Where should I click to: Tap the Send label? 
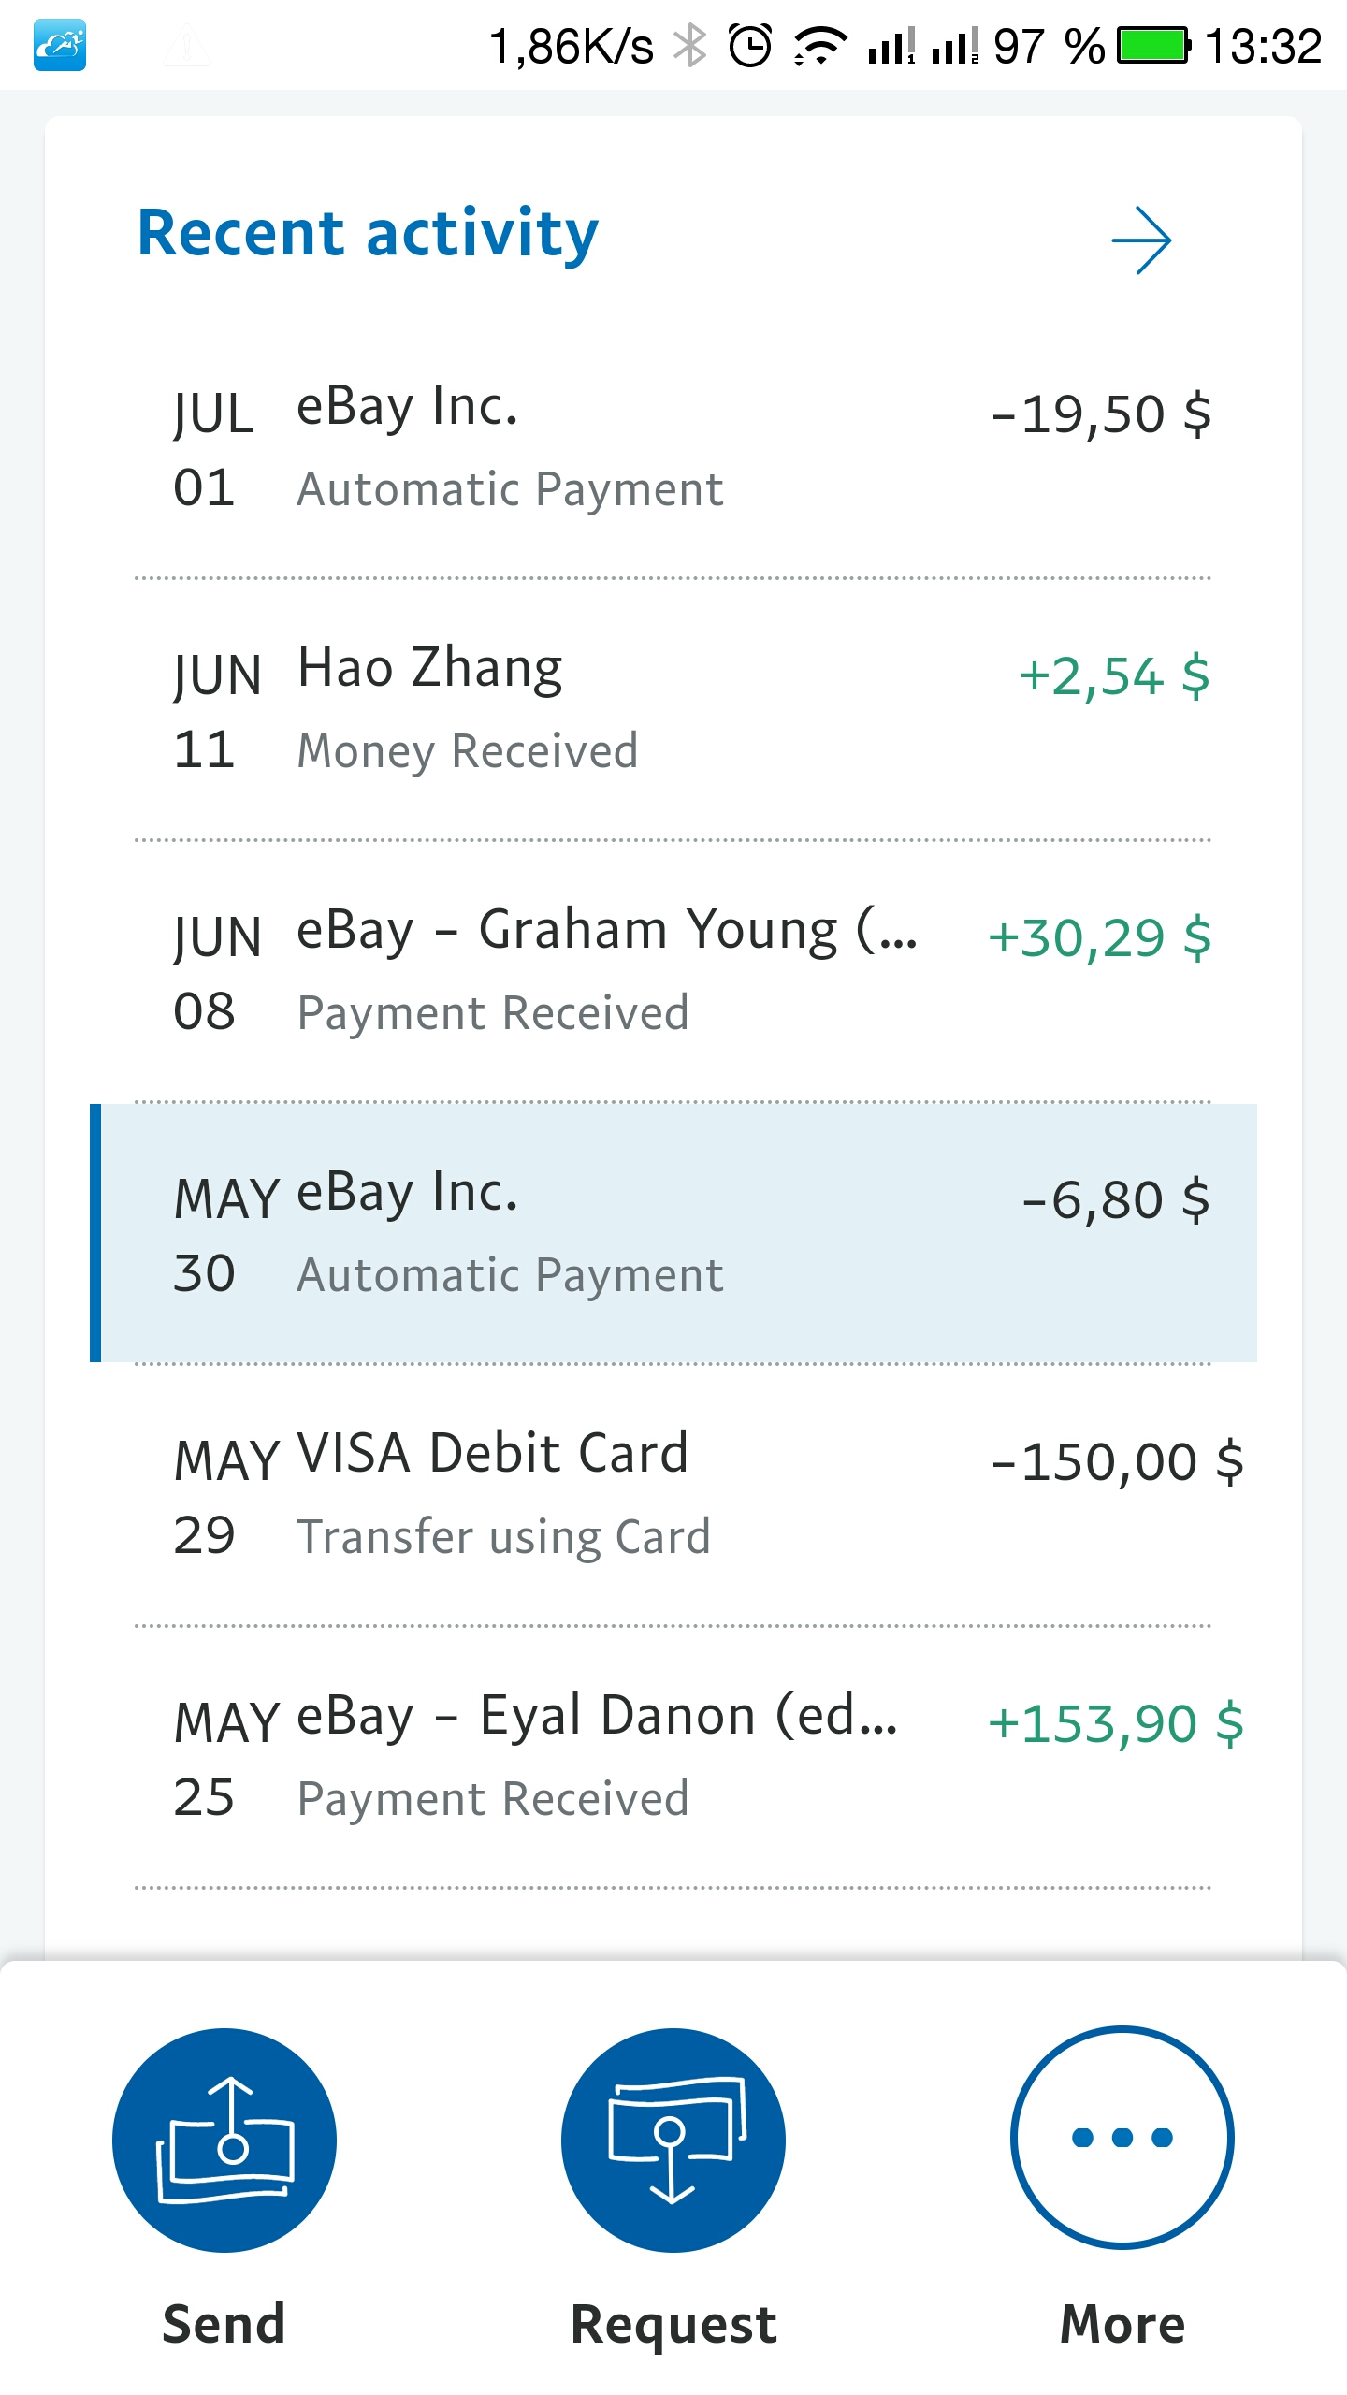(224, 2324)
